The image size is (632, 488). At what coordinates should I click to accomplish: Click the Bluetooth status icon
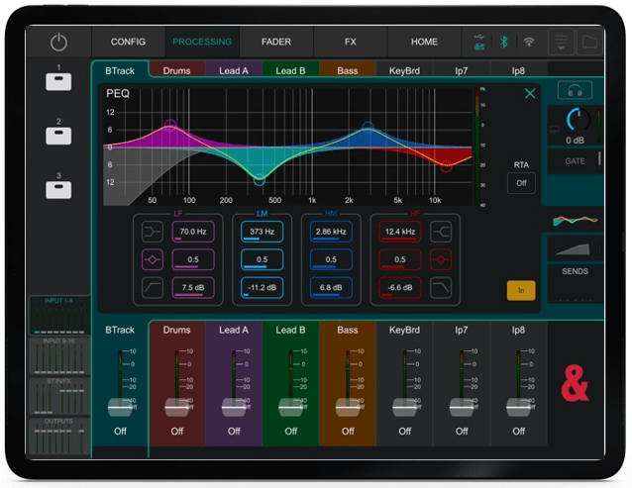point(503,43)
